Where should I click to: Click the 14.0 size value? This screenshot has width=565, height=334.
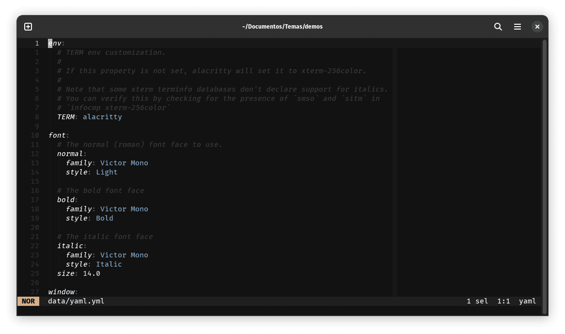pyautogui.click(x=92, y=274)
